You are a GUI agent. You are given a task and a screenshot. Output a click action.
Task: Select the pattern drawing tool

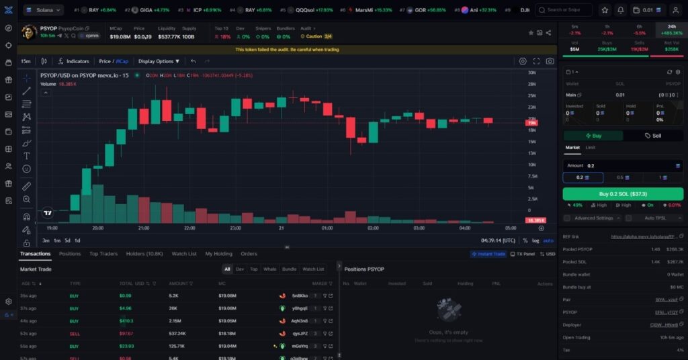(x=27, y=117)
